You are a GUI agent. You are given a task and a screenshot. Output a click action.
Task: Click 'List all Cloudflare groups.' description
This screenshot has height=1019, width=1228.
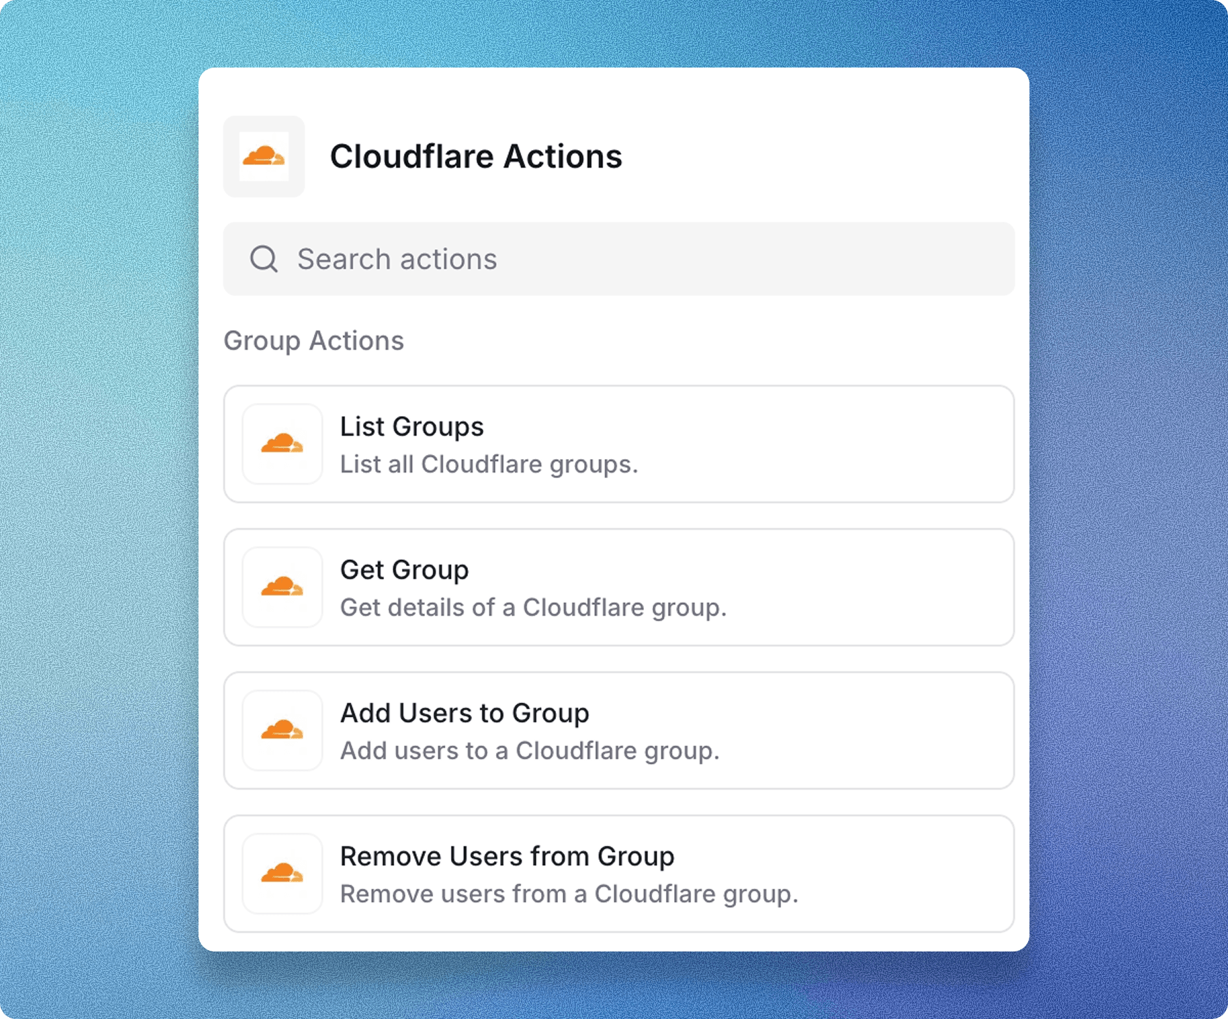489,464
